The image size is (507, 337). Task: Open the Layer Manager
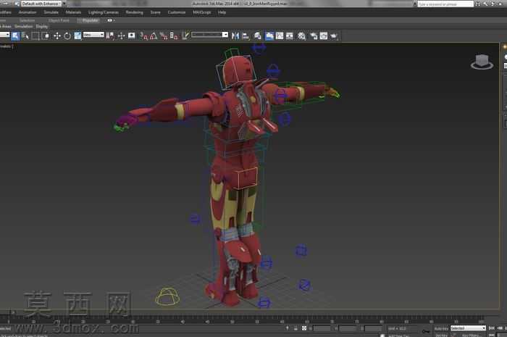pos(258,36)
